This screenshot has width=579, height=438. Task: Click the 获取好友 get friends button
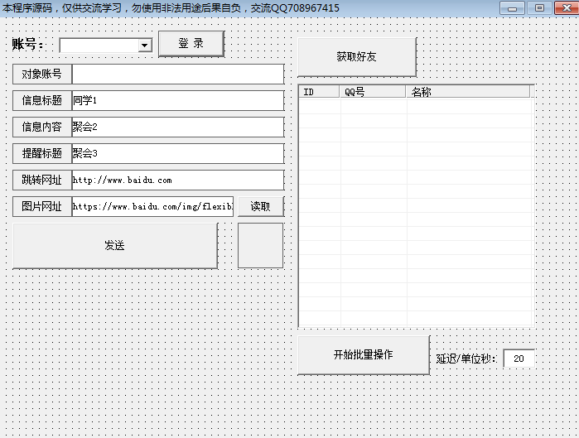coord(356,57)
